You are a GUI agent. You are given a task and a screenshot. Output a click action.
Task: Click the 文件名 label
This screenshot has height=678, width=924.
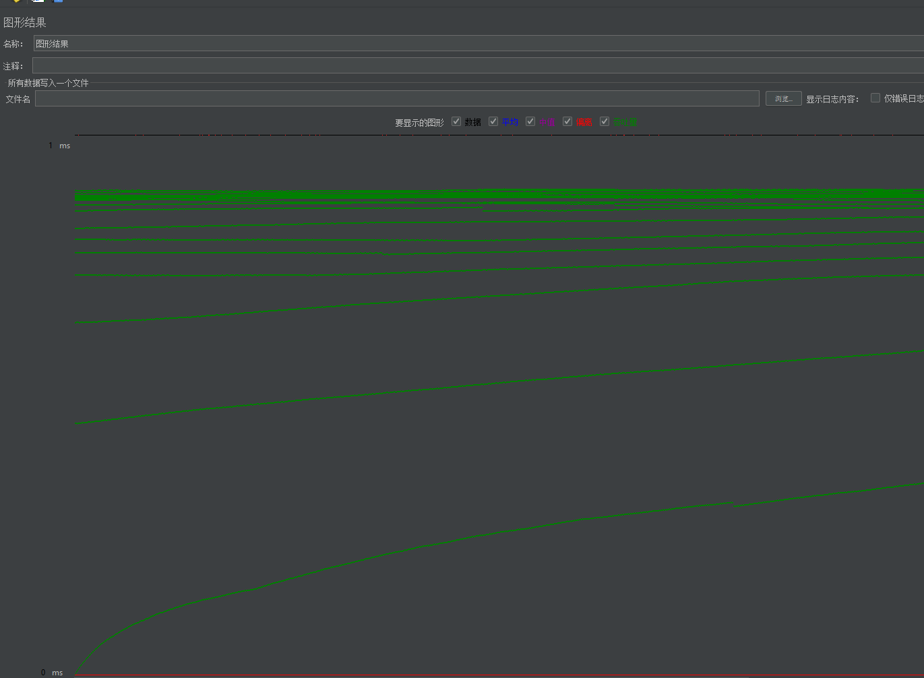tap(18, 99)
